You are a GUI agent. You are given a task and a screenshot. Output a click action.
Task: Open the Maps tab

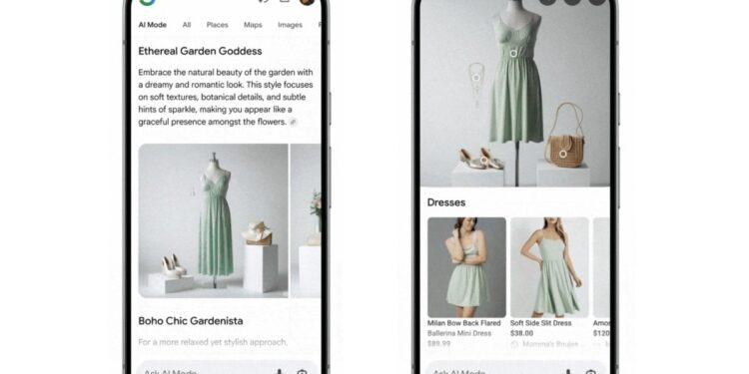point(253,25)
